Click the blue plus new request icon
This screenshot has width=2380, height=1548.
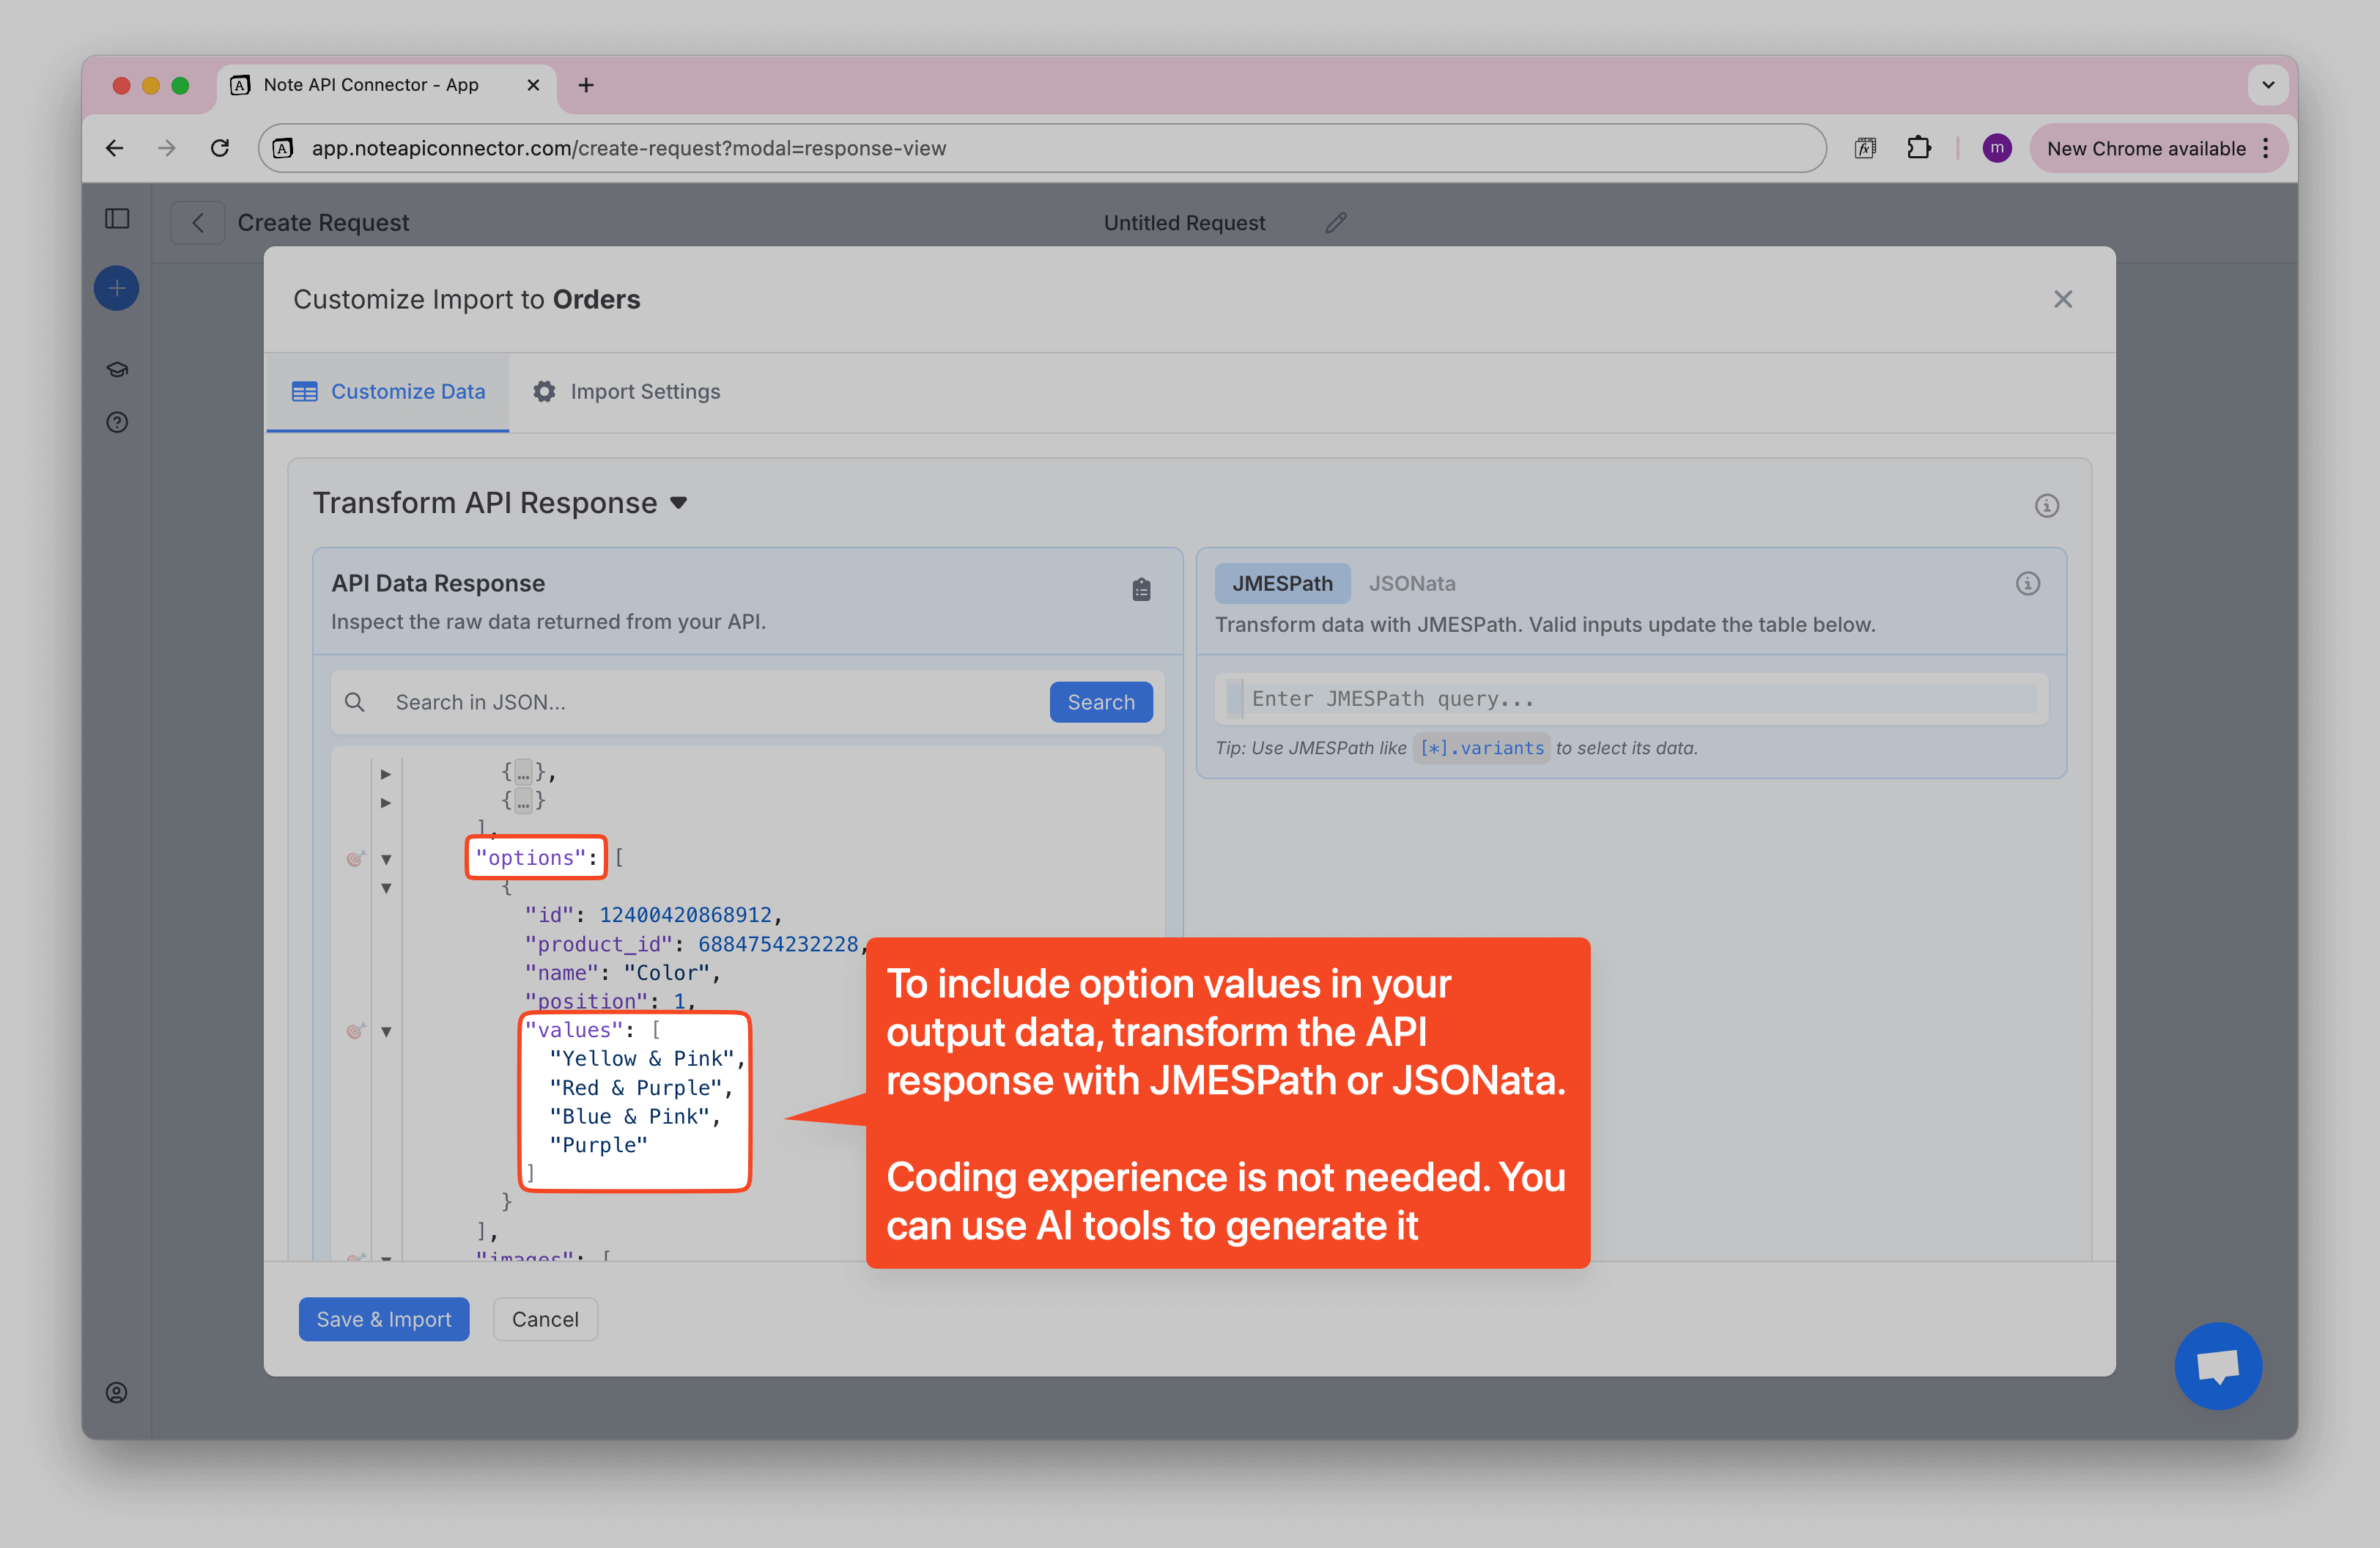117,288
